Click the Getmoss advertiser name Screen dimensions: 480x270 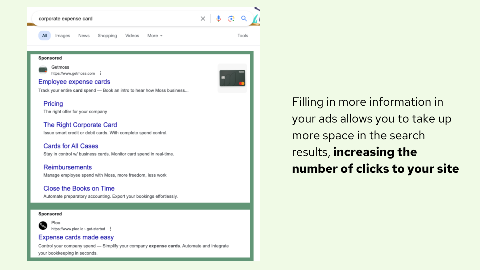click(x=60, y=67)
